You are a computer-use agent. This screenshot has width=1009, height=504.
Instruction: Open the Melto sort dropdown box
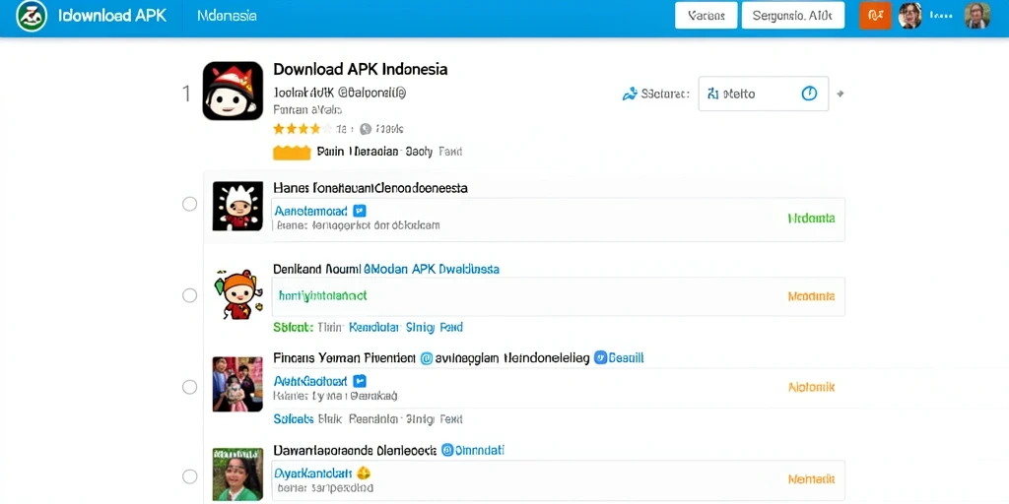point(764,94)
